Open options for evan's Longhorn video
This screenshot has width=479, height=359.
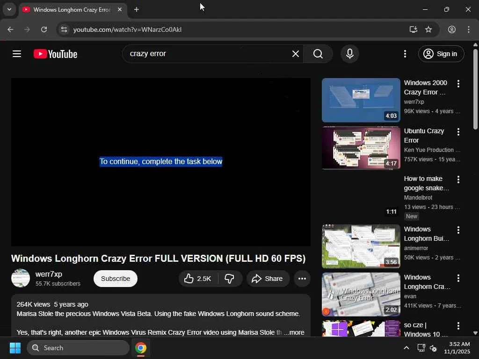458,278
